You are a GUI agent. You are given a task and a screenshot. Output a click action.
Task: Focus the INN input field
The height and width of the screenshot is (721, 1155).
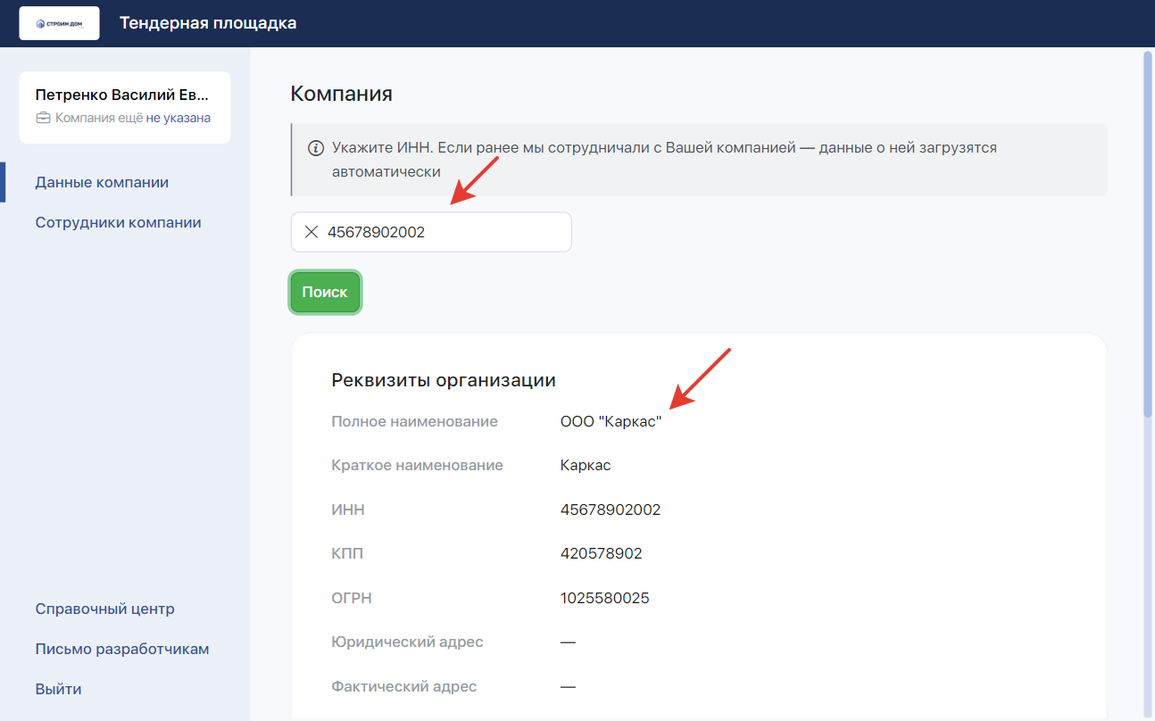[446, 232]
